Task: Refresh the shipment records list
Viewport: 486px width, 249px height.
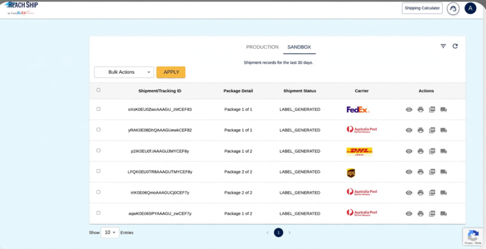Action: 455,46
